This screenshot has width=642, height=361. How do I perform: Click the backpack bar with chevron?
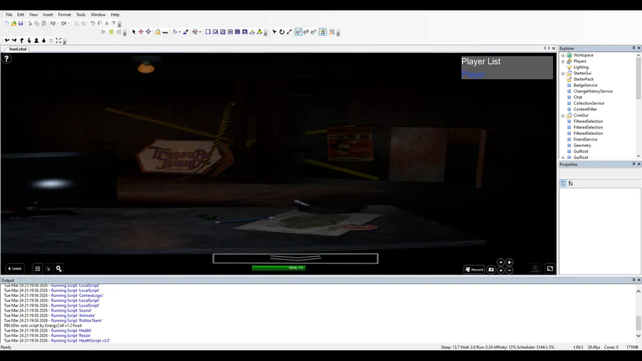pos(295,258)
